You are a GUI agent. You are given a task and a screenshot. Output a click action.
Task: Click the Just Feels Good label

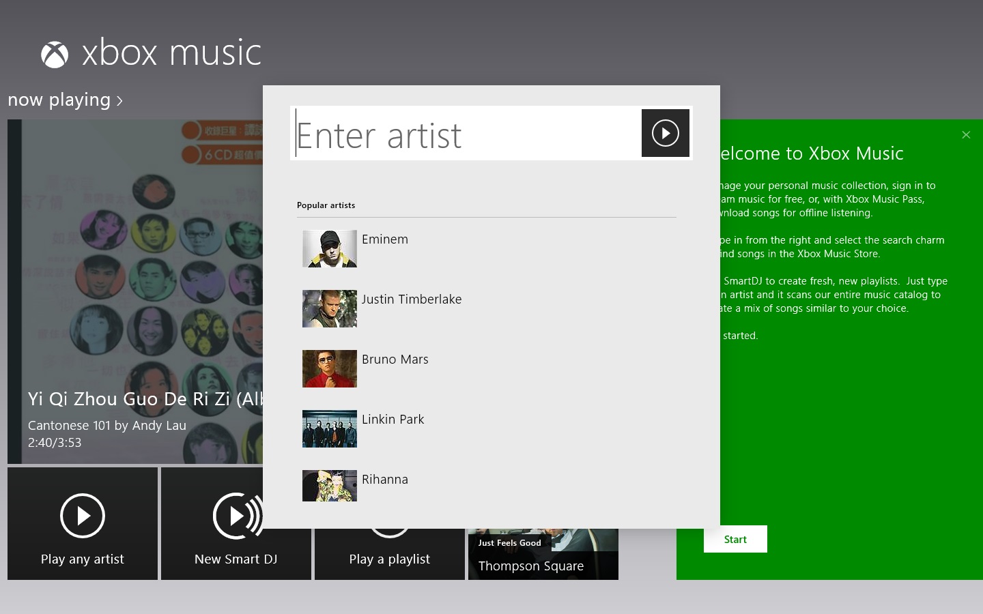[x=510, y=543]
